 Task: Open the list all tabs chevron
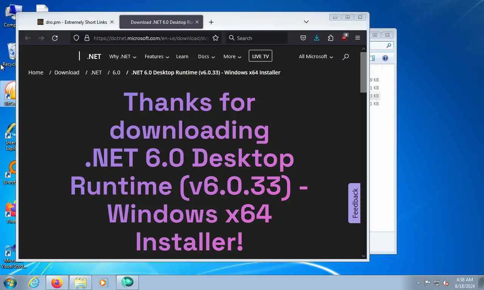[306, 22]
